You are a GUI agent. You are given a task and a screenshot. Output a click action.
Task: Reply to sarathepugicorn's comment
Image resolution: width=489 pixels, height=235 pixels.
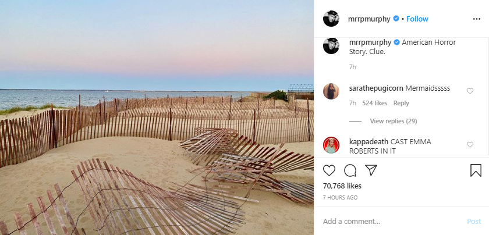point(401,103)
